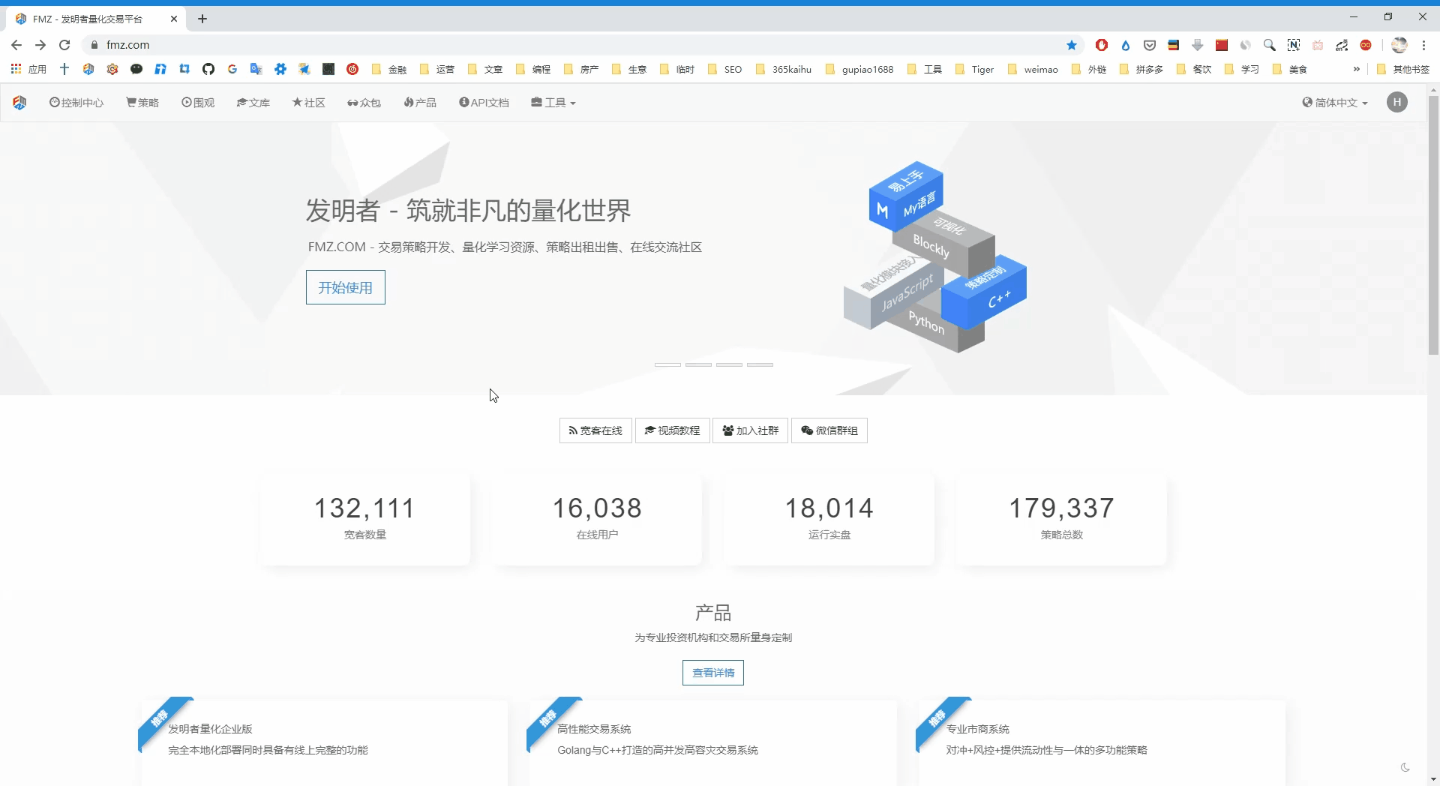The image size is (1440, 786).
Task: Open the Tiger bookmark folder
Action: (974, 69)
